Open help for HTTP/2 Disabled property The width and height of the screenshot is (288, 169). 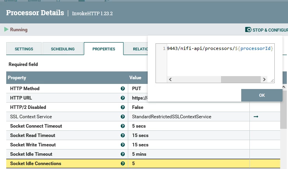(123, 107)
